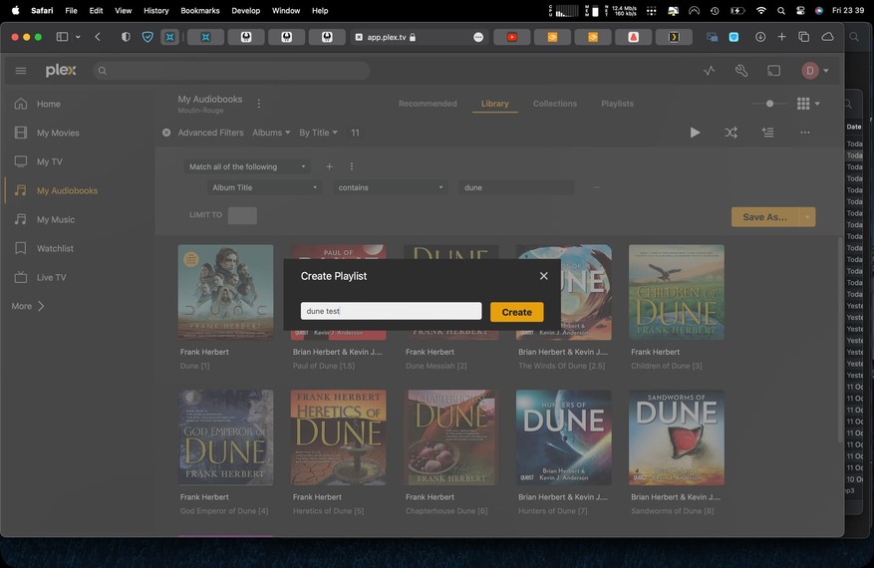The height and width of the screenshot is (568, 874).
Task: Play all filtered albums
Action: pos(695,133)
